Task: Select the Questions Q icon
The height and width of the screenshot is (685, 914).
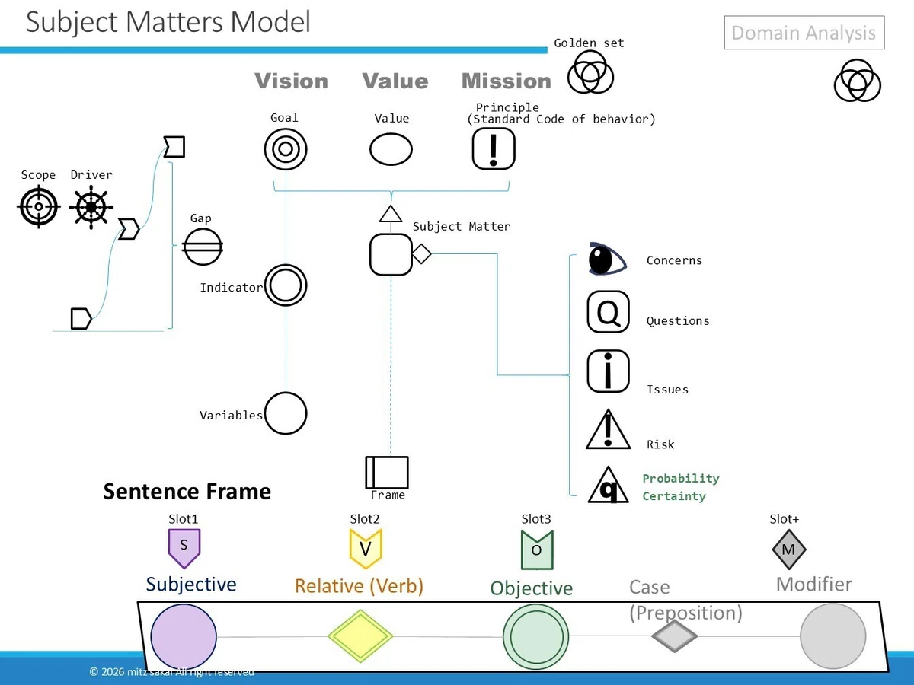Action: (609, 312)
